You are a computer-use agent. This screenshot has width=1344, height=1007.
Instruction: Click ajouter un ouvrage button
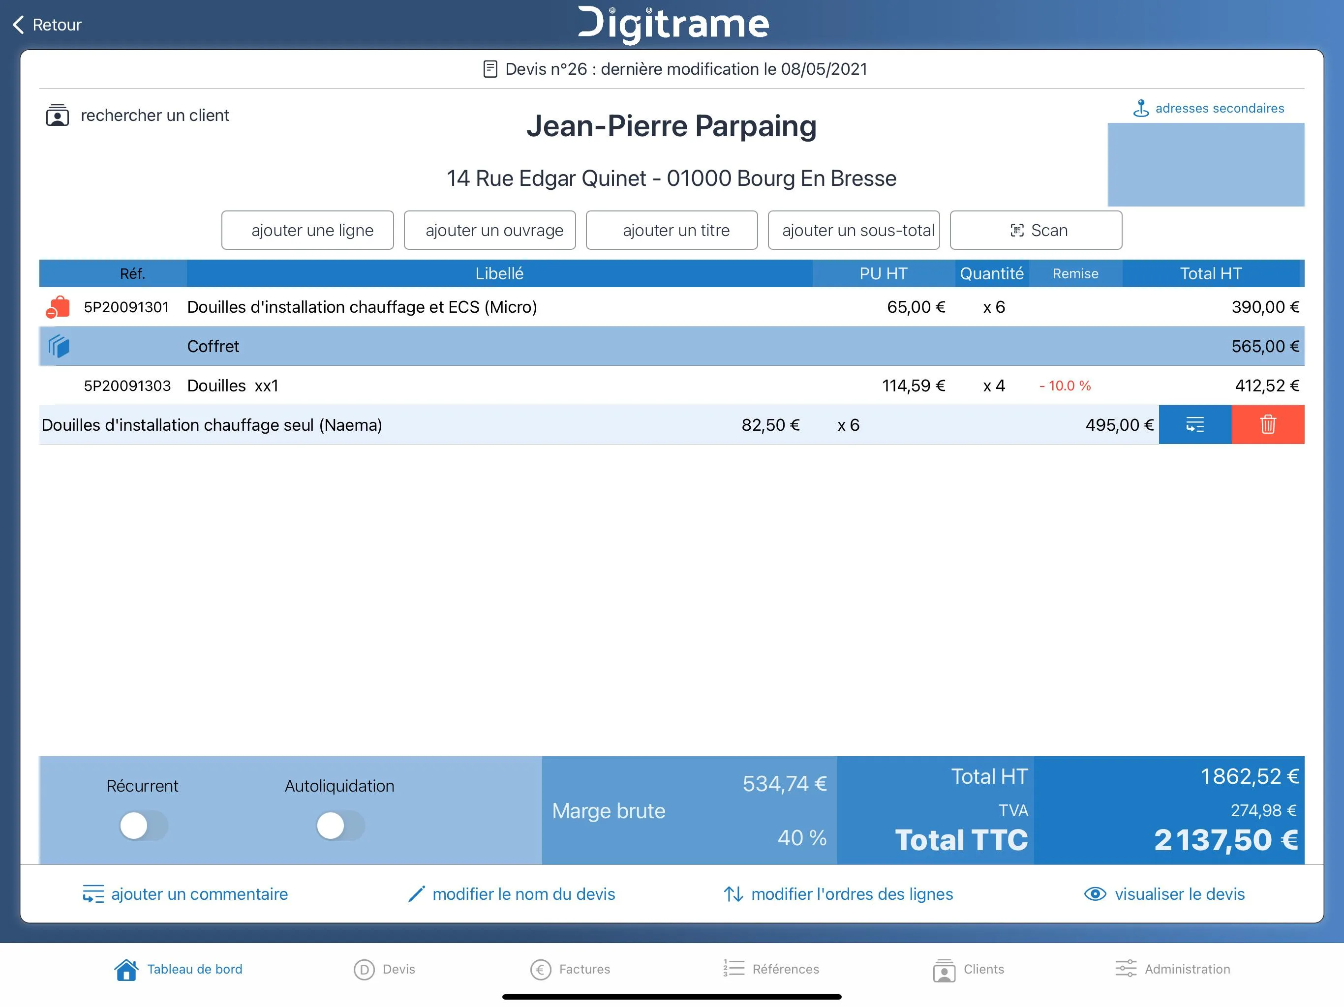click(x=489, y=230)
